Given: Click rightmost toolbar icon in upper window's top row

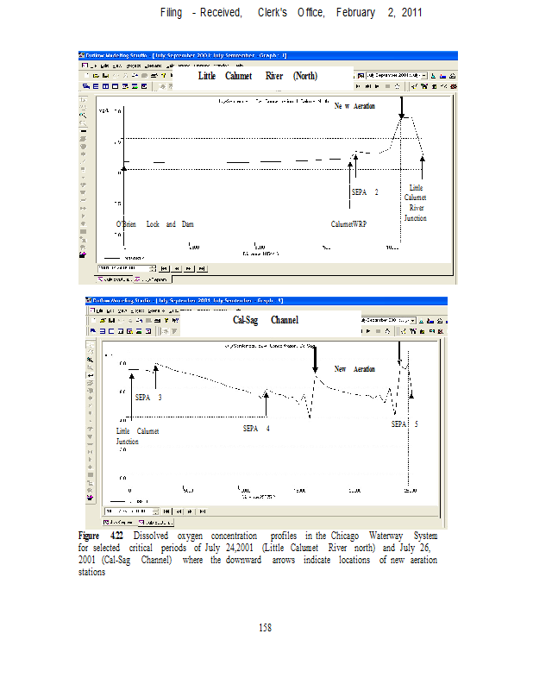Looking at the screenshot, I should click(x=451, y=76).
